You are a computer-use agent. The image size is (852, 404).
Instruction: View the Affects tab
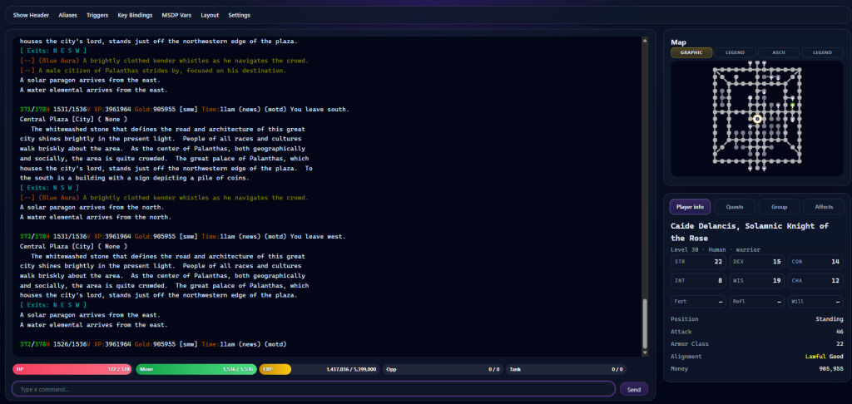(x=824, y=207)
